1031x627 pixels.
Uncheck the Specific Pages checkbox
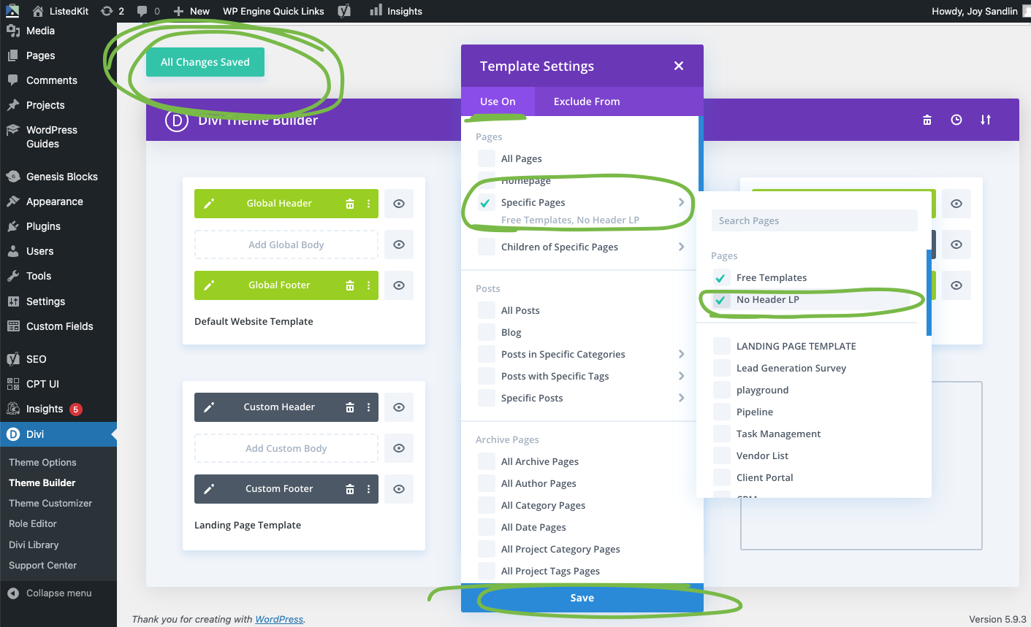[x=486, y=203]
